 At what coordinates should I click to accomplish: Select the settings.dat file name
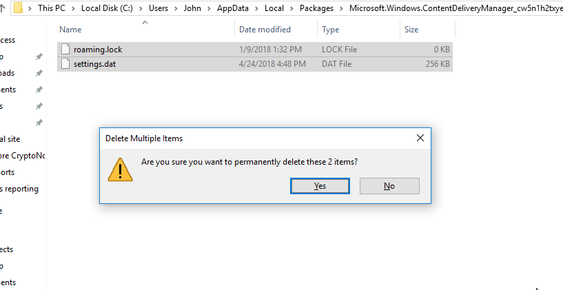point(95,64)
